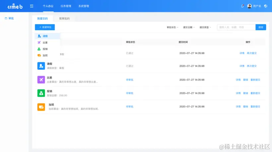Click the orange 加班 icon in dropdown

tap(39, 55)
